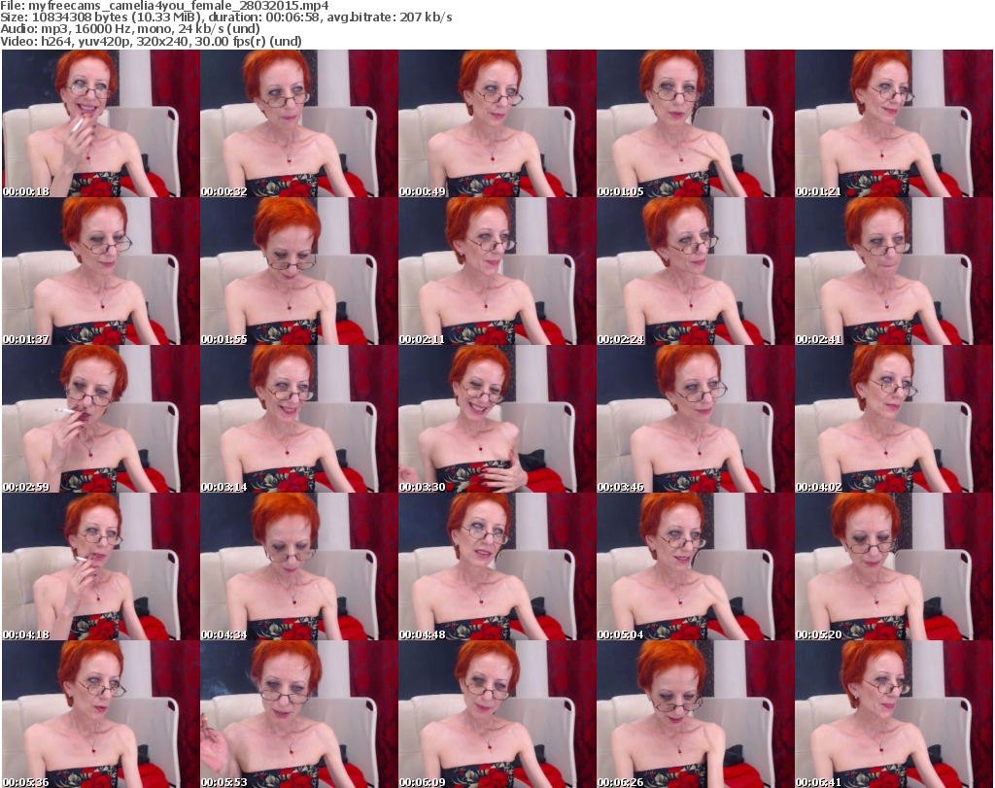Viewport: 995px width, 788px height.
Task: Open the frame stamped 00:00:32
Action: 299,123
